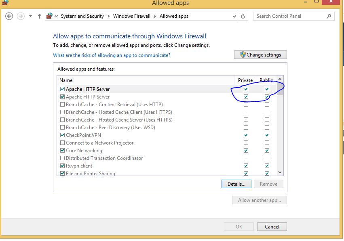Open risks of allowing an app link
The width and height of the screenshot is (344, 241).
112,55
